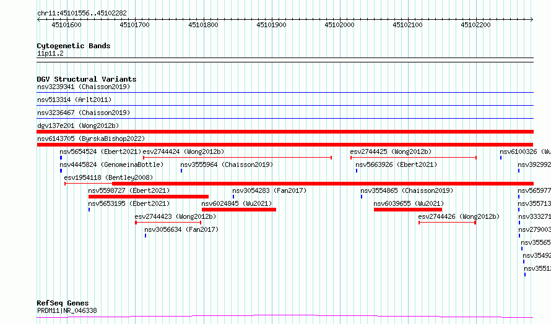
Task: Open variant nsv5654524 (Ebert2021)
Action: [x=100, y=151]
